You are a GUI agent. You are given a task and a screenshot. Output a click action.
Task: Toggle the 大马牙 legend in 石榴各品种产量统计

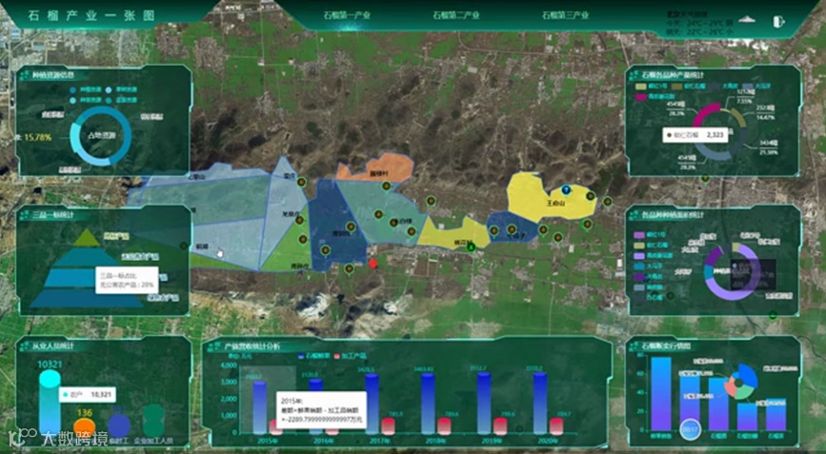click(x=755, y=86)
